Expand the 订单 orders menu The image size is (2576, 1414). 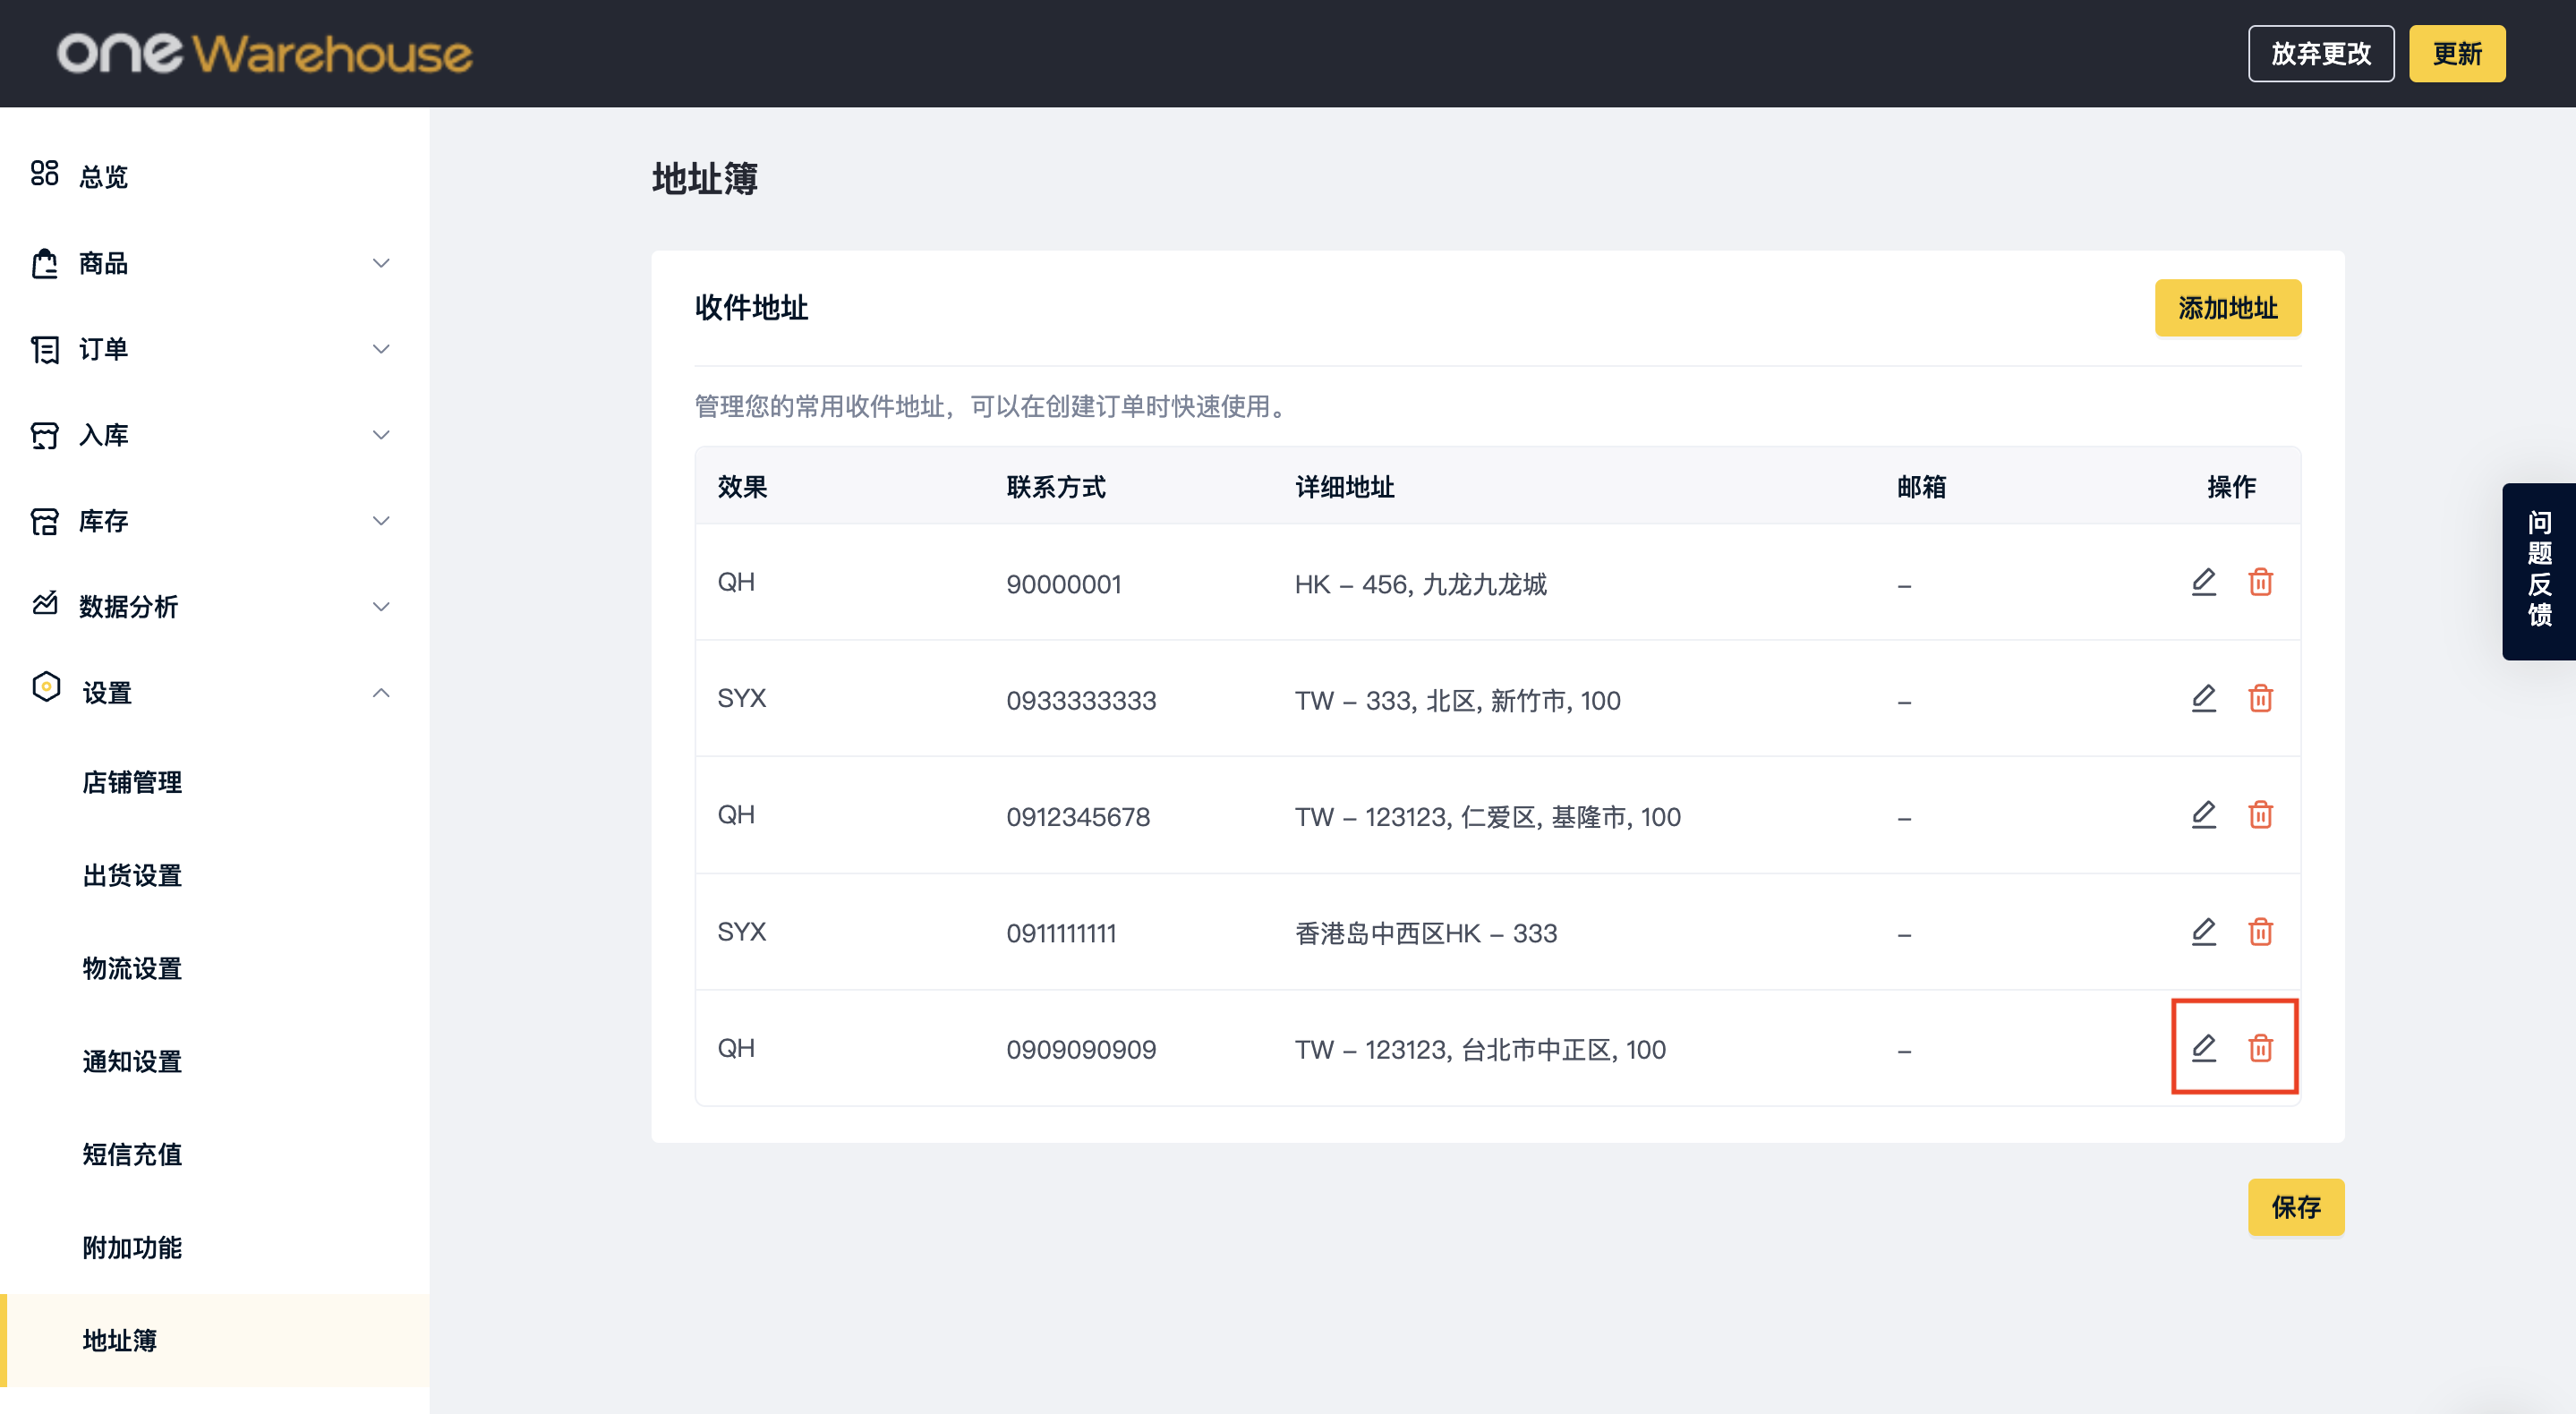pos(381,349)
